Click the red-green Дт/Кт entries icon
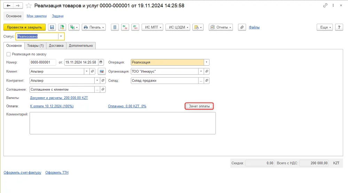Image resolution: width=348 pixels, height=193 pixels. coord(135,27)
